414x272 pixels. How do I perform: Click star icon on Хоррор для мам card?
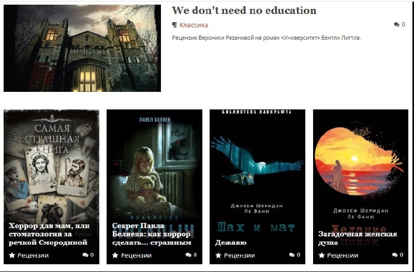coord(12,255)
